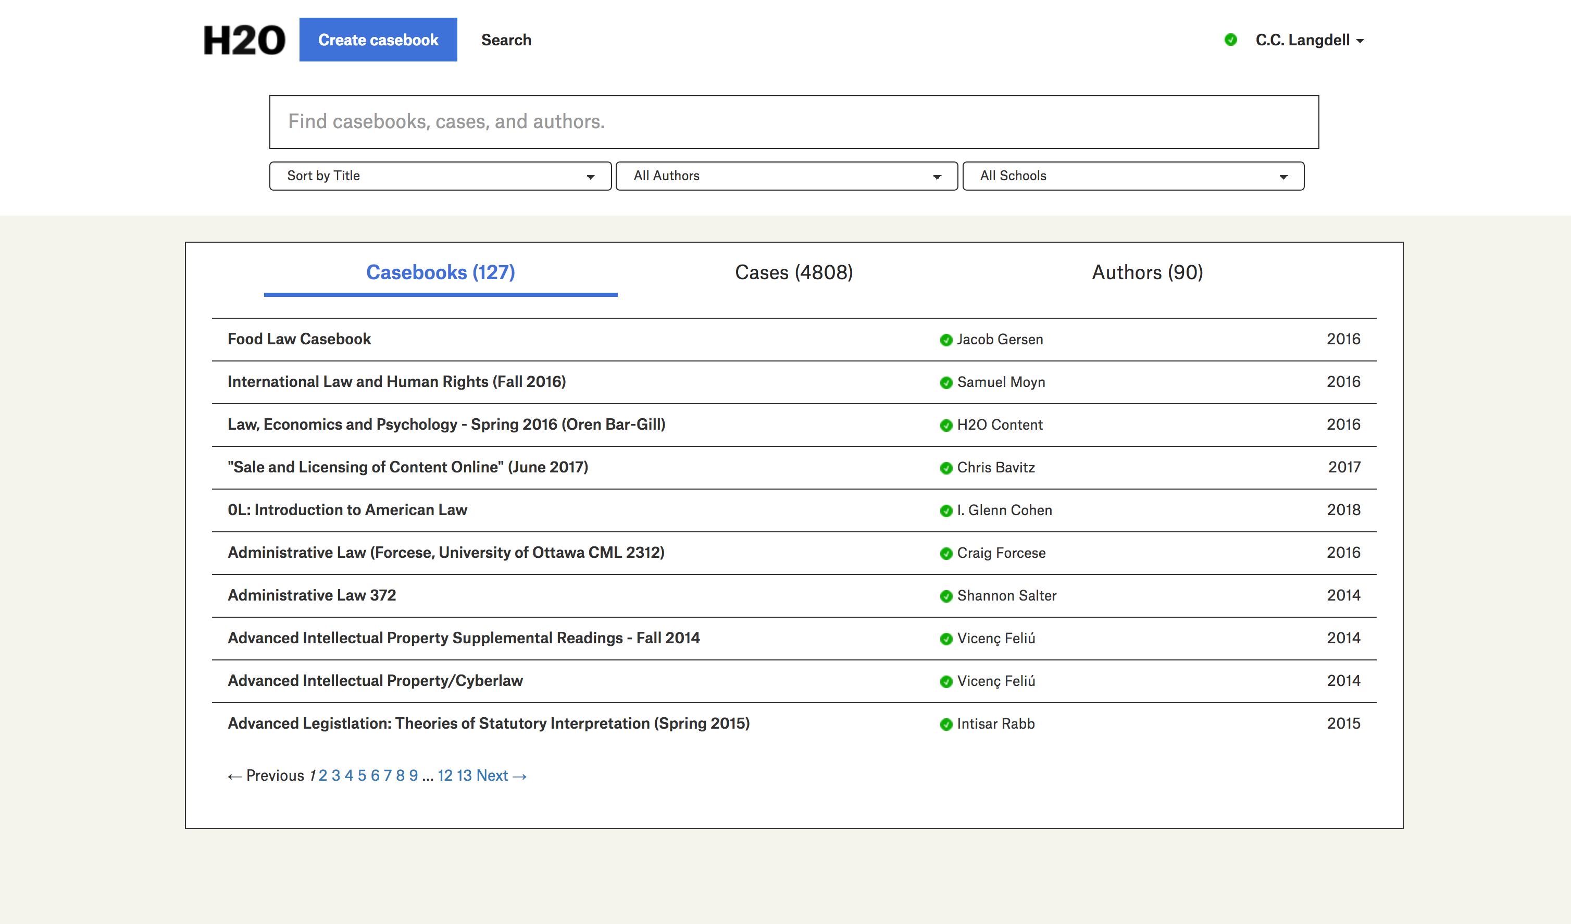Screen dimensions: 1571x924
Task: Switch to the Casebooks (127) tab
Action: click(440, 272)
